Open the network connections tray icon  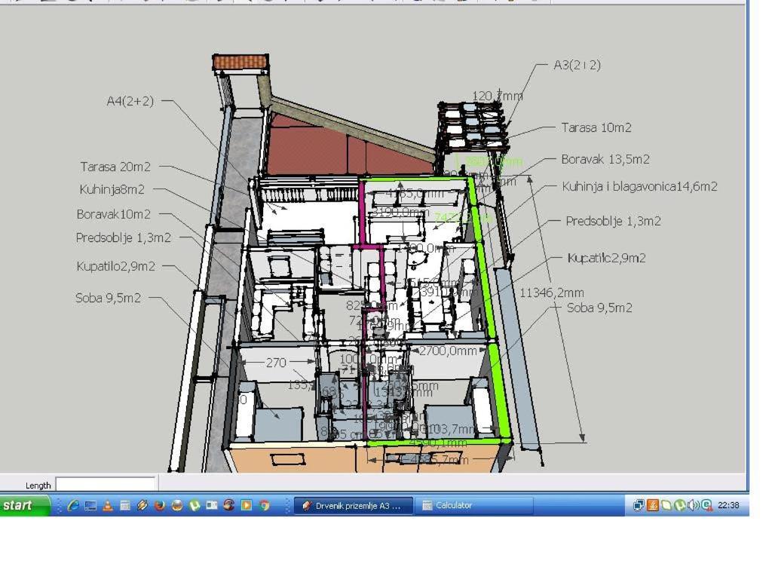(639, 505)
